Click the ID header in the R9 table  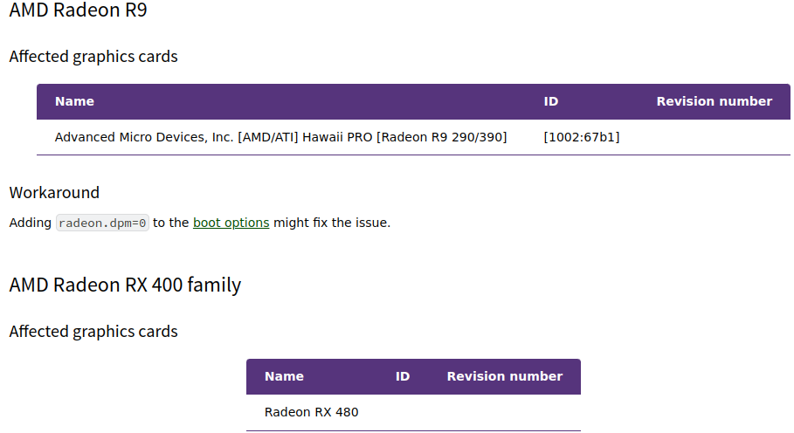[551, 101]
